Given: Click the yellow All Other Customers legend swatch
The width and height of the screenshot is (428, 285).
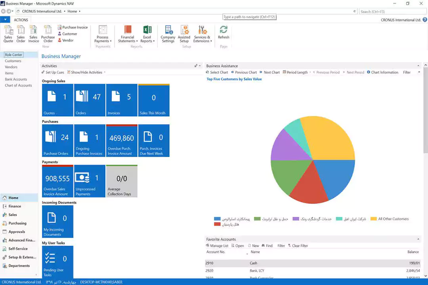Looking at the screenshot, I should coord(374,219).
